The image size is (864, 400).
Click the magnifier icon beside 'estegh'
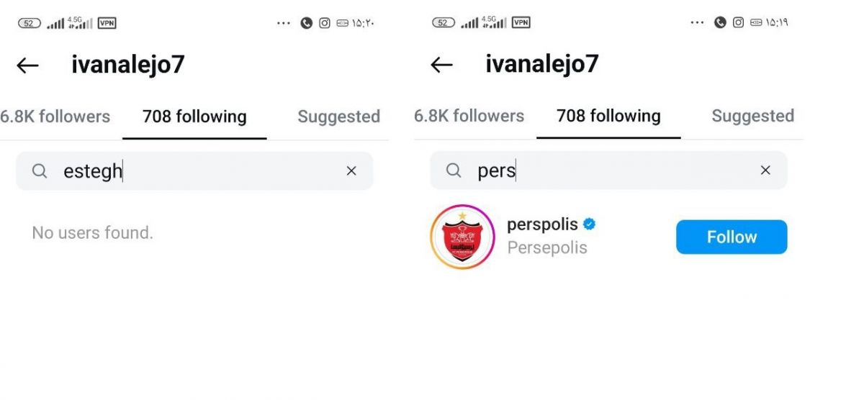tap(40, 171)
